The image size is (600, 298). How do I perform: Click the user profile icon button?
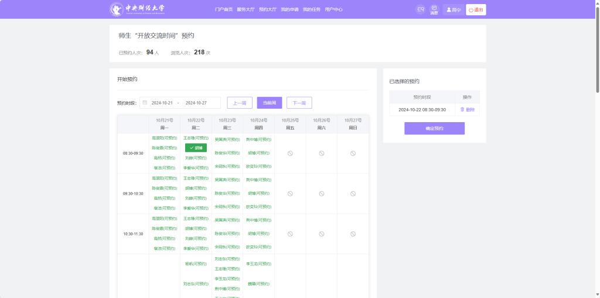pos(454,10)
